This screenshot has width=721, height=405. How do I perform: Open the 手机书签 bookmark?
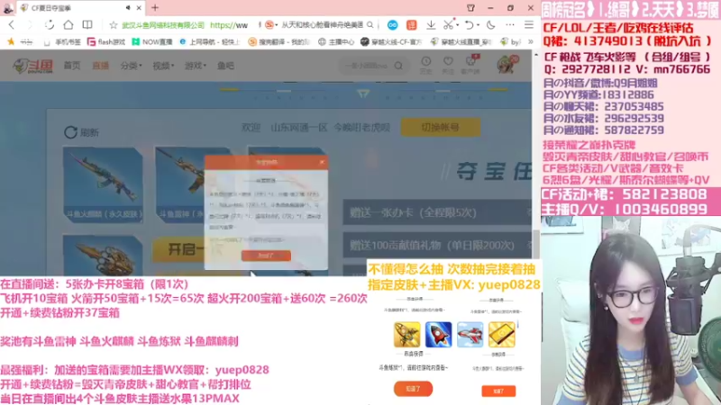tap(62, 41)
